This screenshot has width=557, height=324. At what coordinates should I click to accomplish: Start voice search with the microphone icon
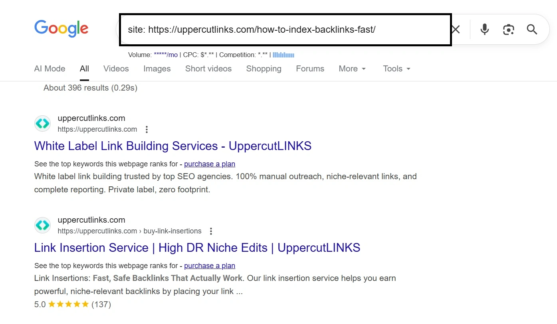(485, 29)
